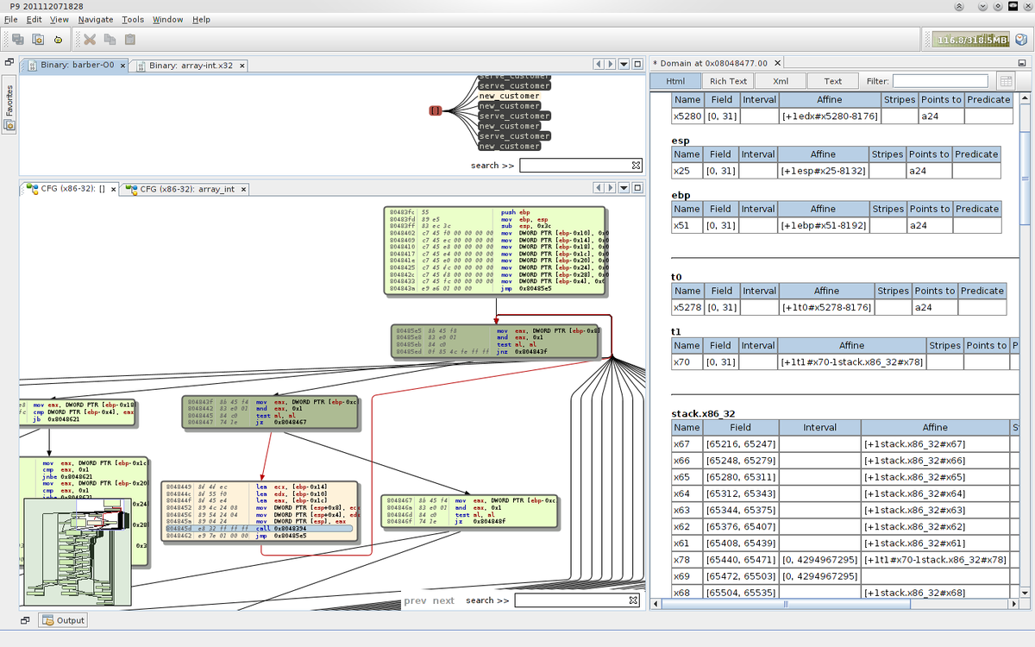Click the yellow round toolbar icon

(58, 39)
